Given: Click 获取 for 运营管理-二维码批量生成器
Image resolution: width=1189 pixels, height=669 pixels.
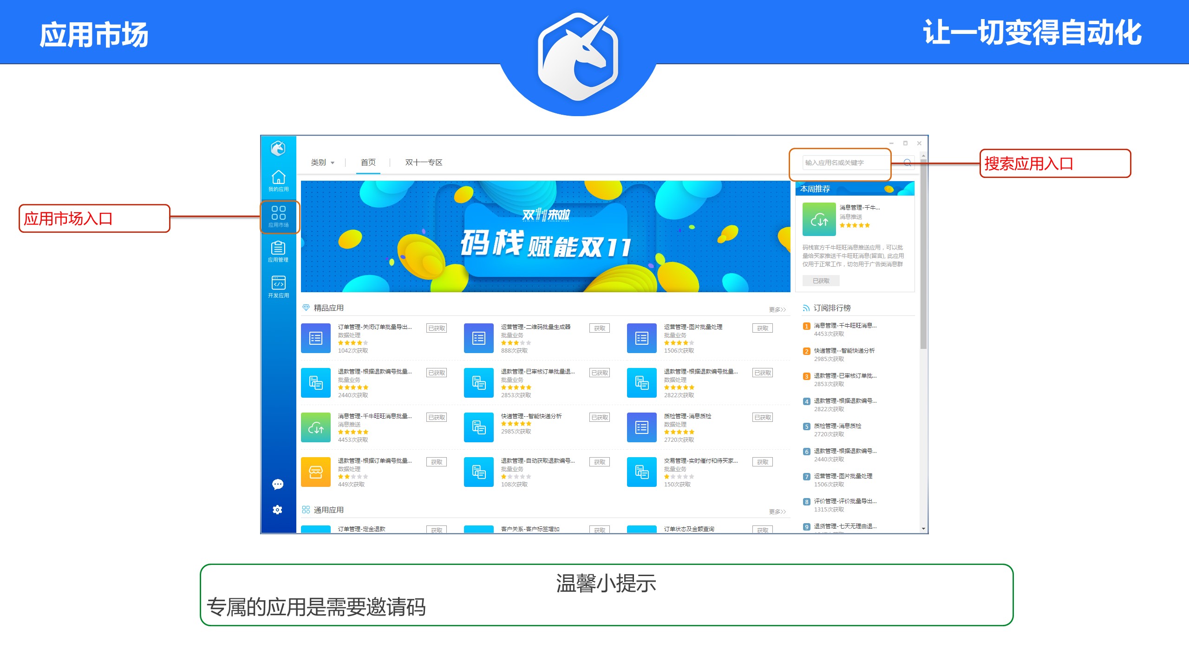Looking at the screenshot, I should coord(599,328).
